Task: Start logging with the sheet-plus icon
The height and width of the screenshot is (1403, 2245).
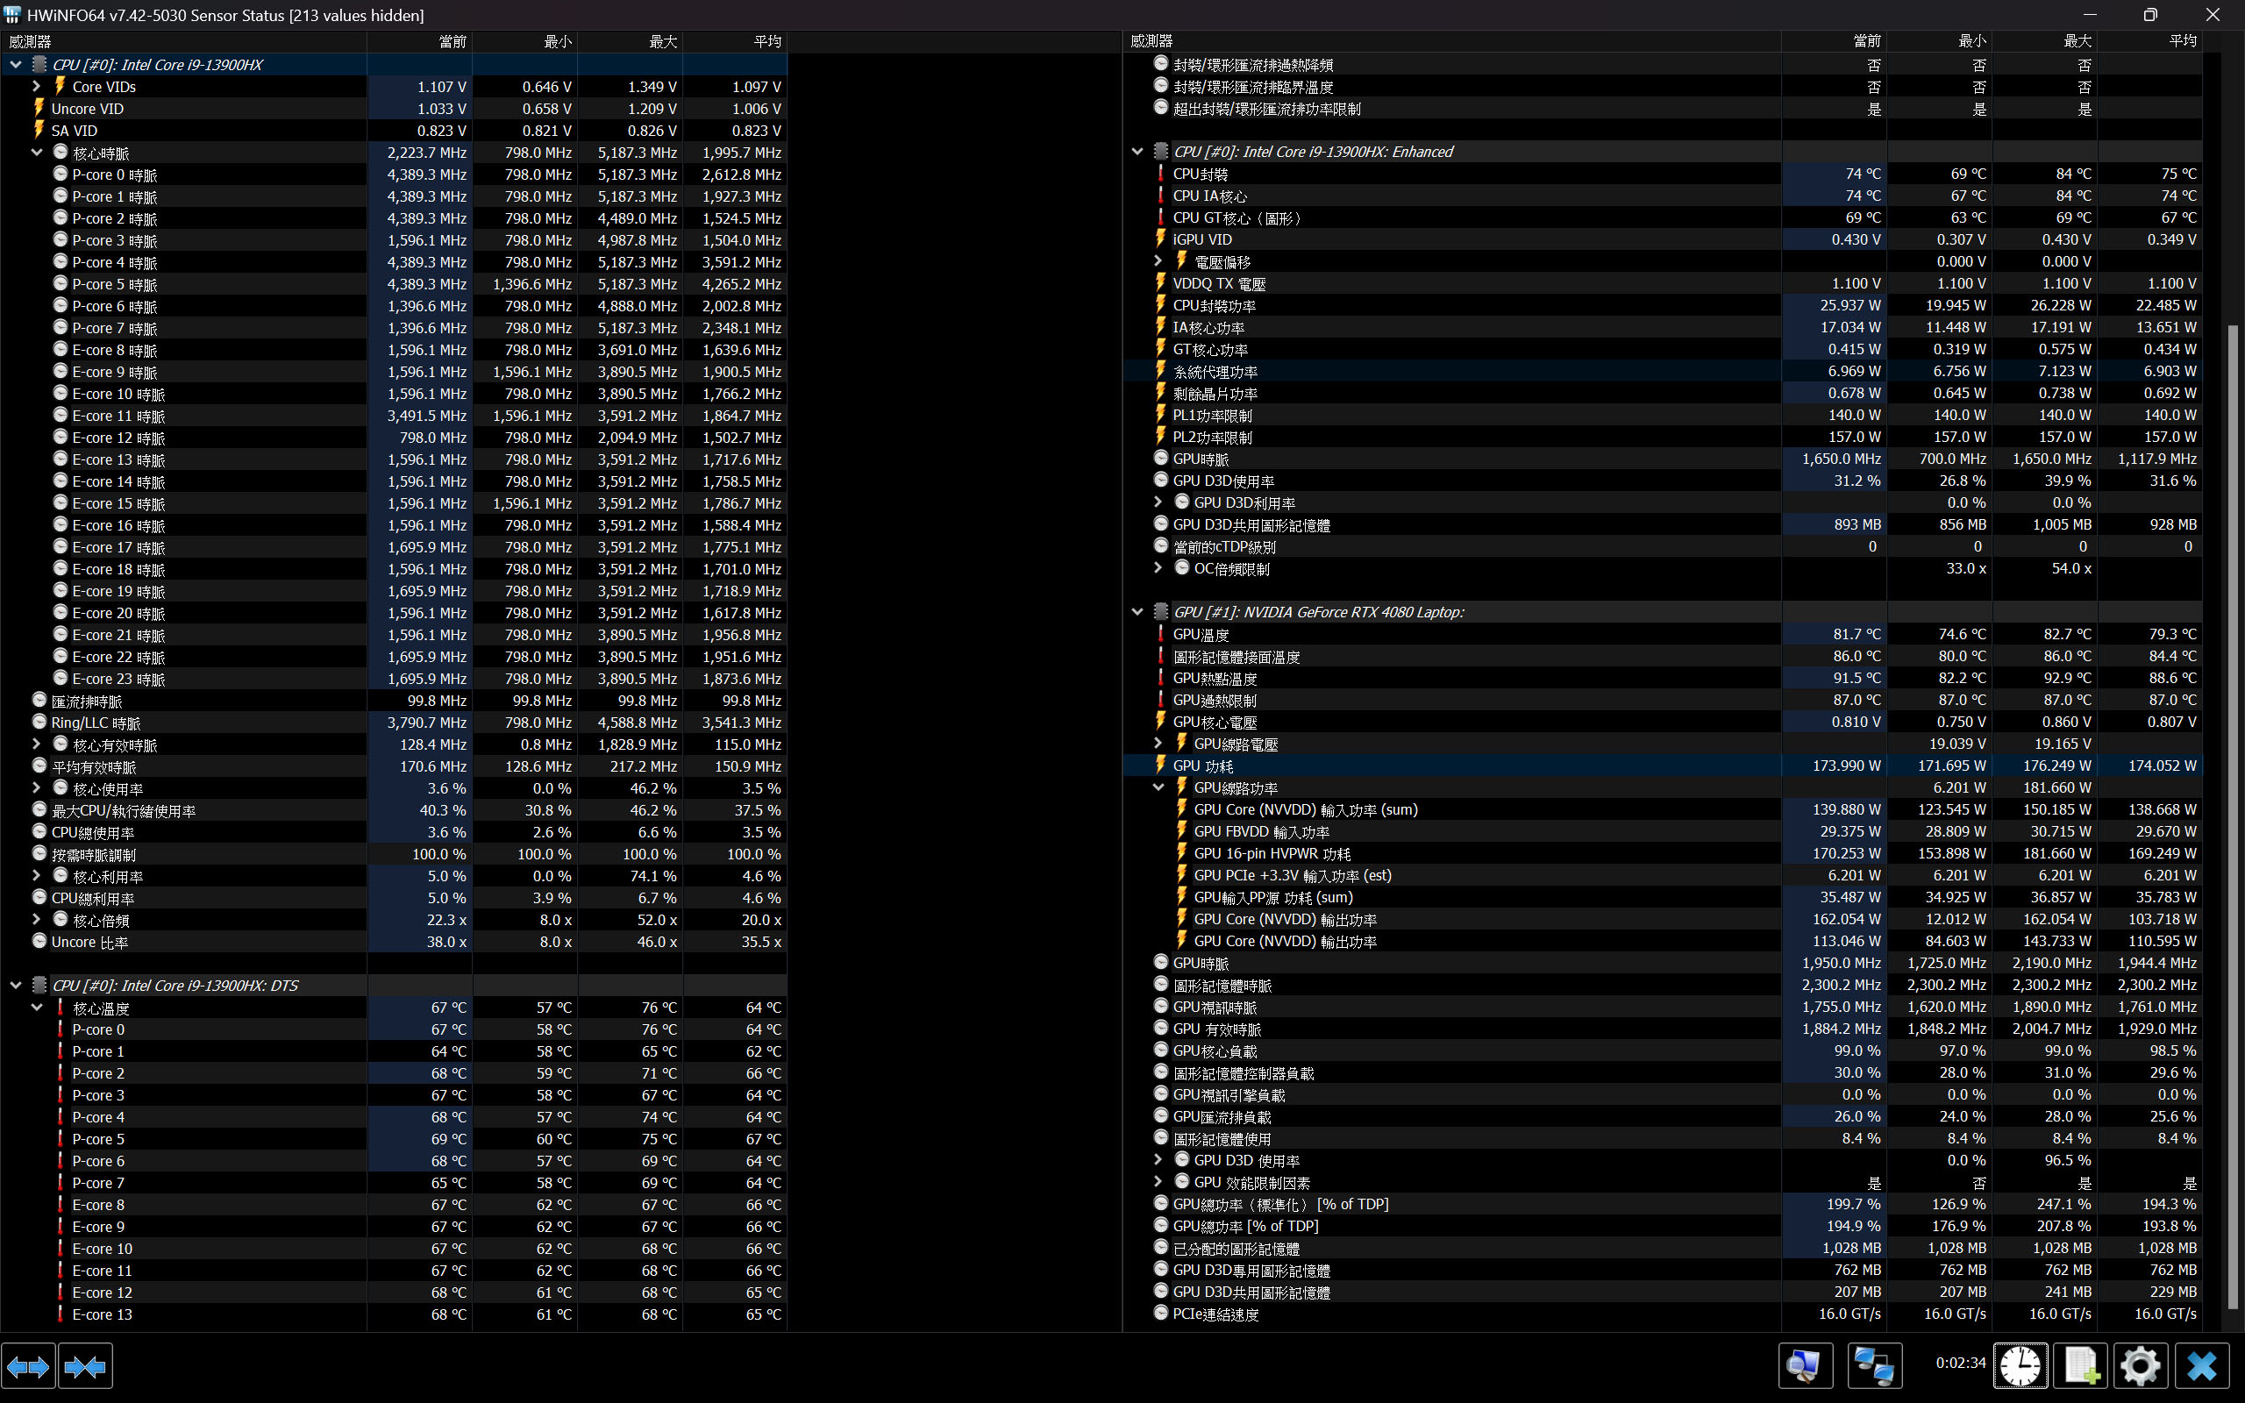Action: click(2080, 1366)
